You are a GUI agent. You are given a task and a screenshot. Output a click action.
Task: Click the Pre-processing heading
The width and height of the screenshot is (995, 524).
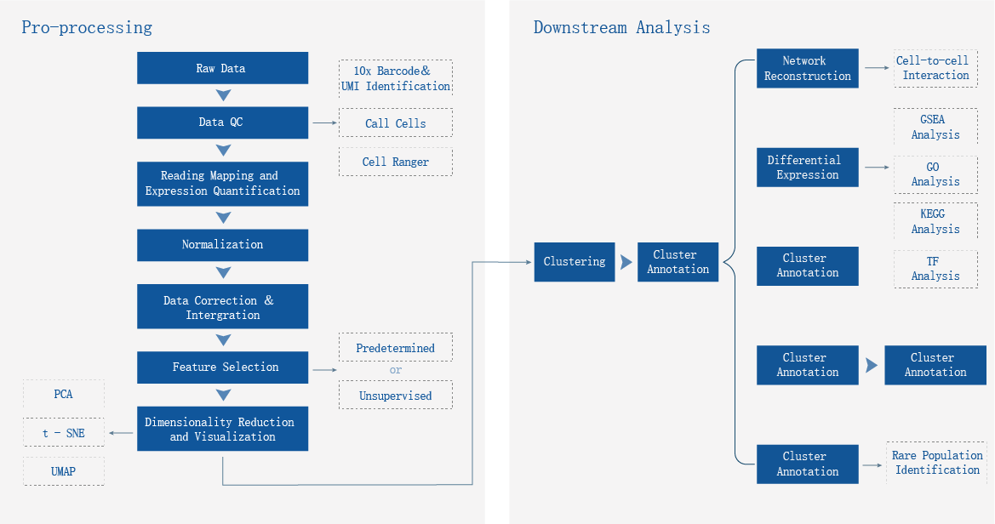tap(87, 27)
